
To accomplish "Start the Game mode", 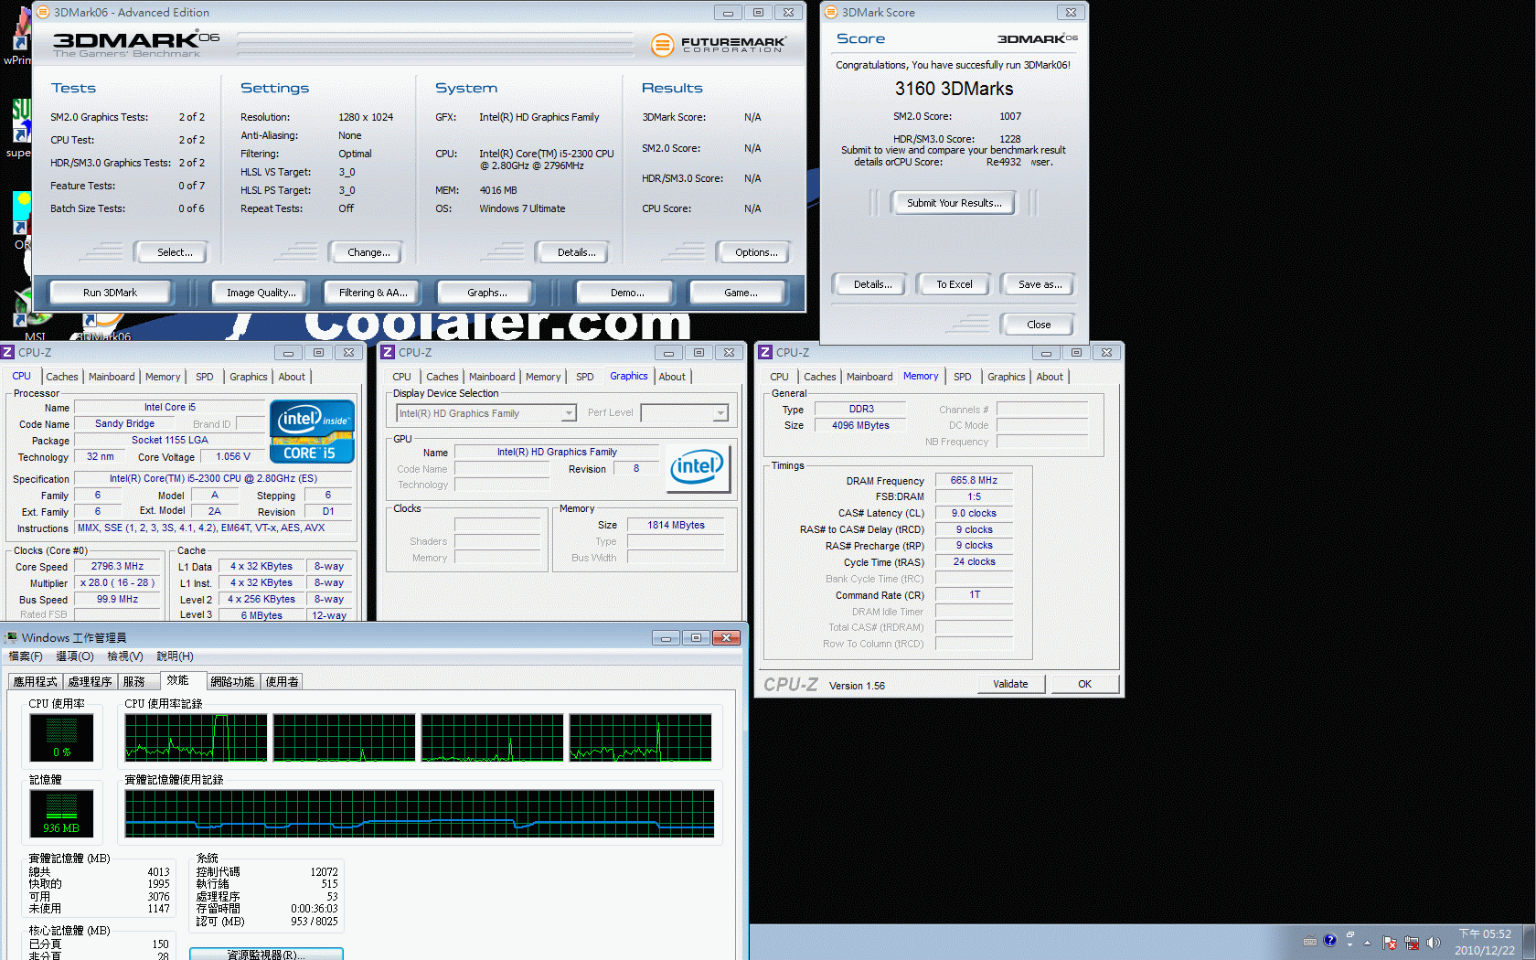I will [740, 293].
